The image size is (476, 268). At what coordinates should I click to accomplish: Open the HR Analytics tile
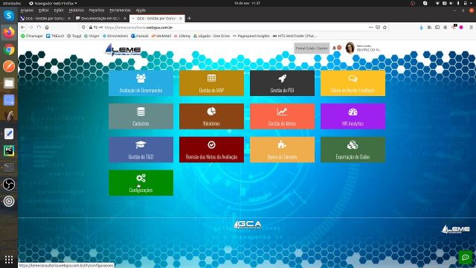[x=353, y=116]
